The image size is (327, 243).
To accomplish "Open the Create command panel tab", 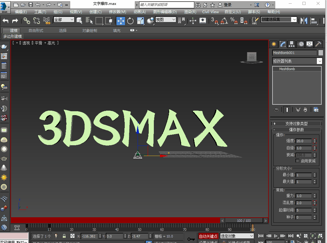I will [274, 44].
